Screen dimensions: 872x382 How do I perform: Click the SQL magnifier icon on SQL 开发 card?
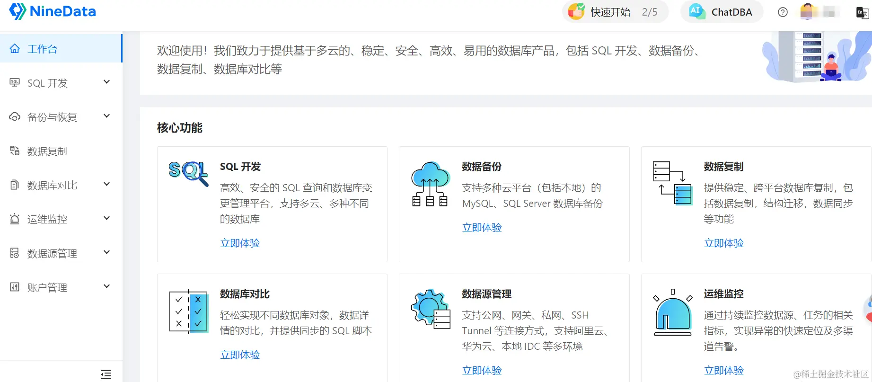(188, 173)
